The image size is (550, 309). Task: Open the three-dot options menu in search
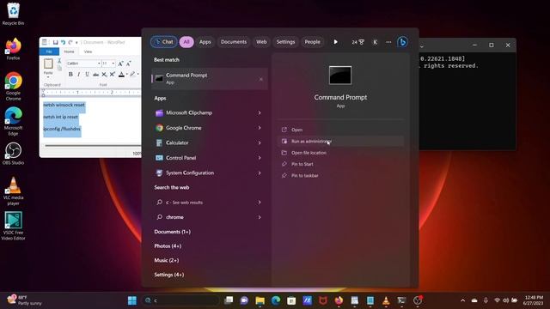[388, 42]
